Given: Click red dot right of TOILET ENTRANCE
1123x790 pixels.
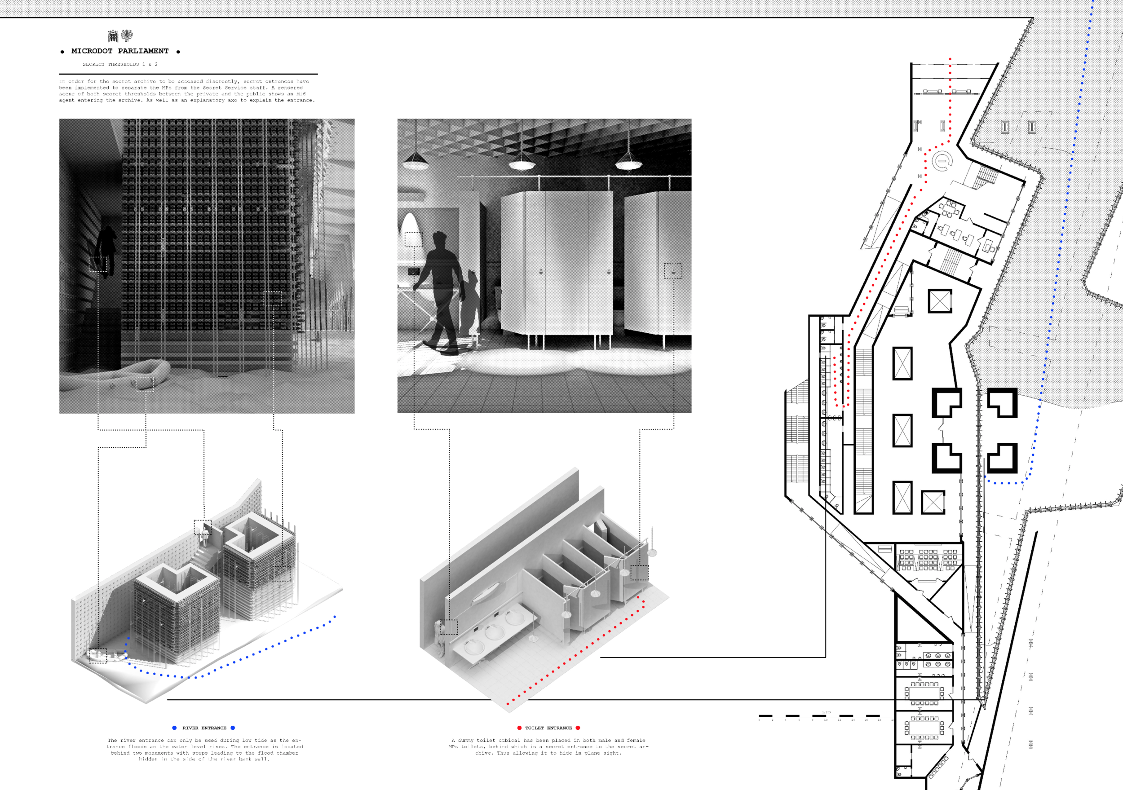Looking at the screenshot, I should click(x=578, y=728).
